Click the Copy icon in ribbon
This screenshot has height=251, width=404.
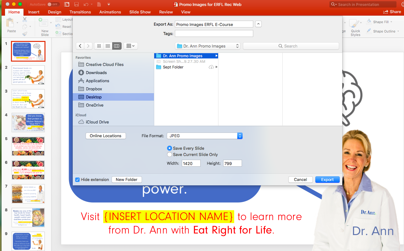(x=25, y=27)
